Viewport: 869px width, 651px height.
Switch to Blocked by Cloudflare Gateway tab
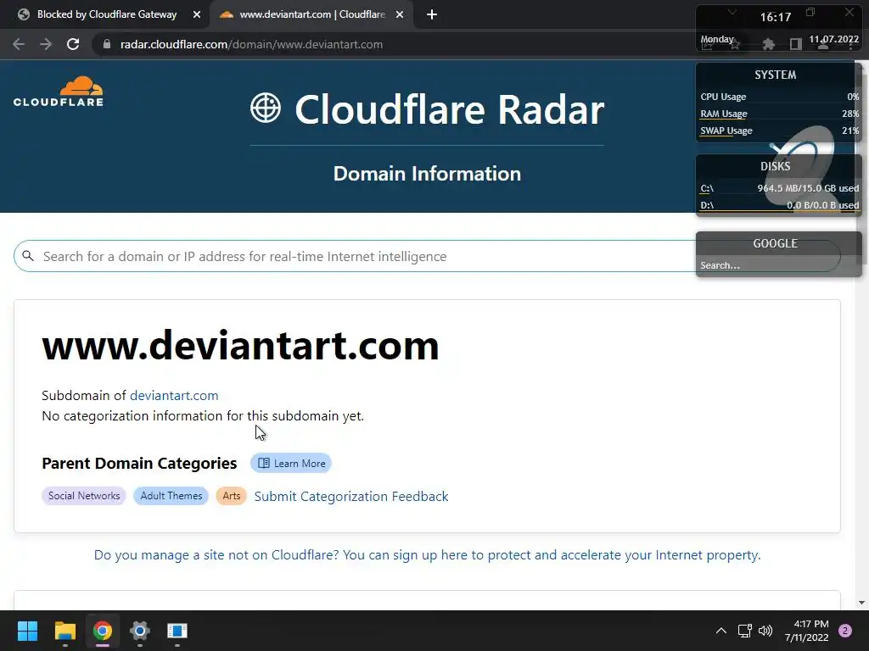[105, 15]
